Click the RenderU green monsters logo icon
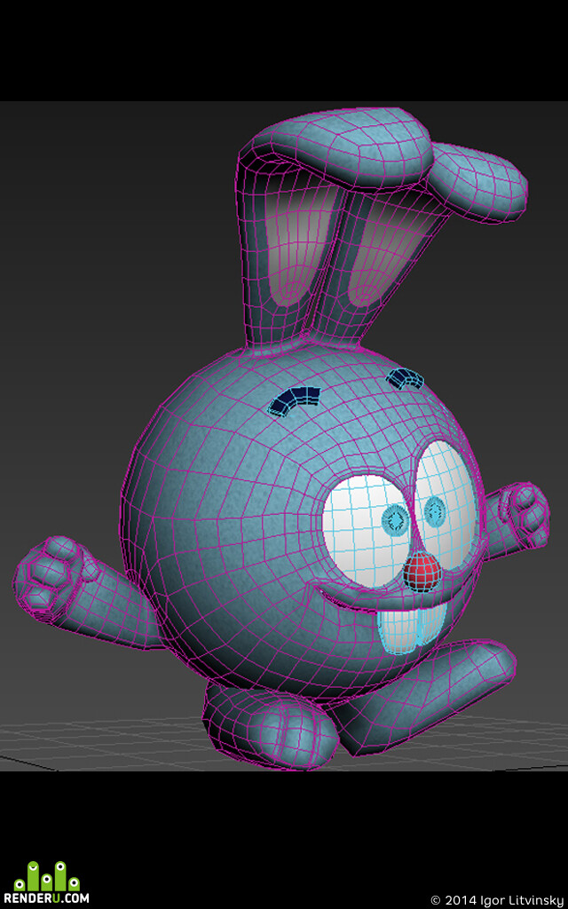The width and height of the screenshot is (568, 909). click(47, 875)
